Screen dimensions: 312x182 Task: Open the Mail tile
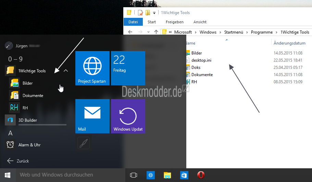tap(92, 116)
